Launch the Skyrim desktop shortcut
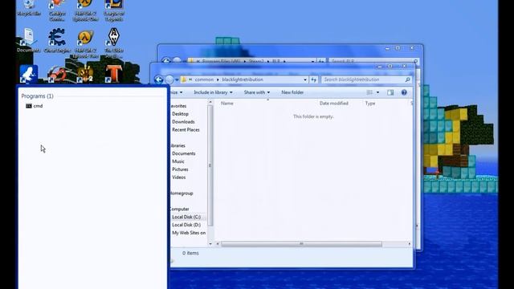Screen dimensions: 514x289 (114, 43)
